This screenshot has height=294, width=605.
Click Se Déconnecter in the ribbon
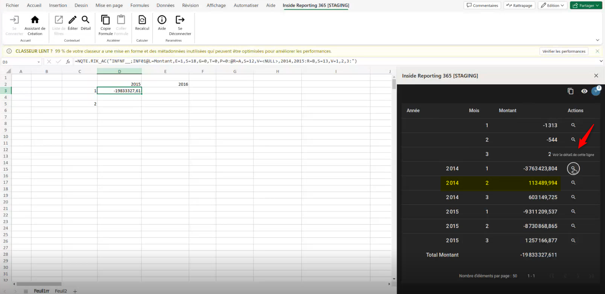click(180, 25)
